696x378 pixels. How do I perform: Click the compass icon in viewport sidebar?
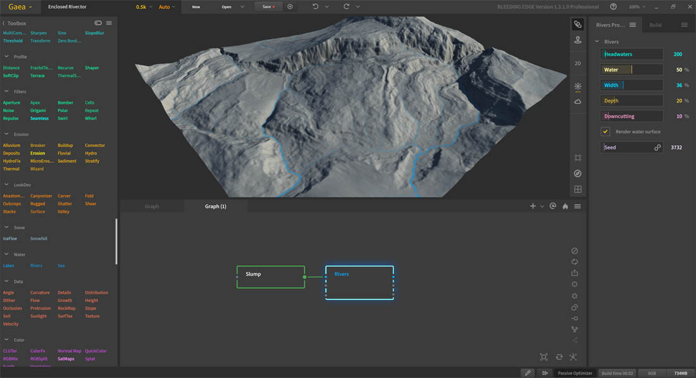pyautogui.click(x=578, y=173)
